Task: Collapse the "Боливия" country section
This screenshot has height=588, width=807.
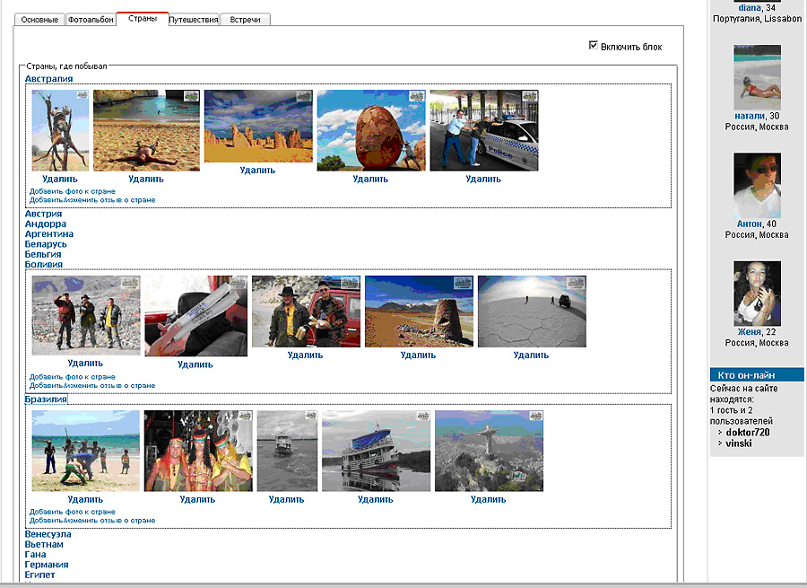Action: [x=44, y=264]
